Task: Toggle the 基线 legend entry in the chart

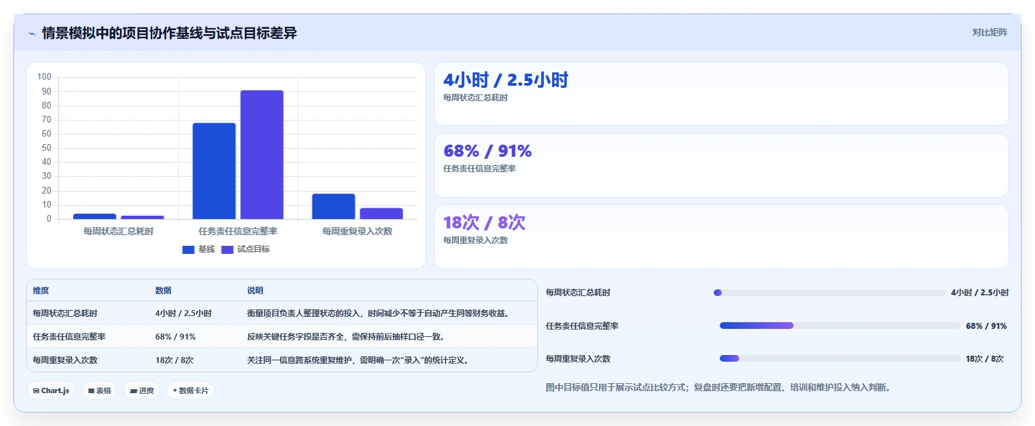Action: (199, 249)
